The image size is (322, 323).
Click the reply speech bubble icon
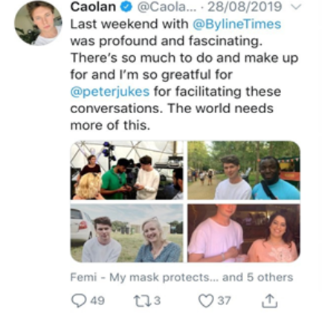click(x=79, y=301)
